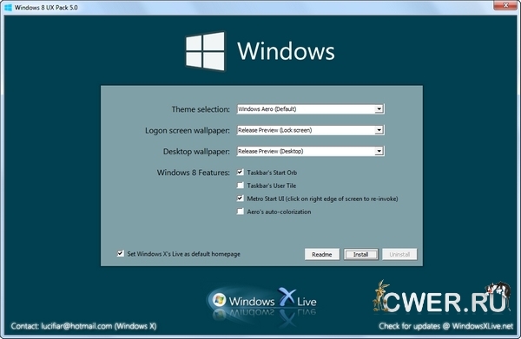Click the Install button
Image resolution: width=521 pixels, height=339 pixels.
pyautogui.click(x=361, y=254)
